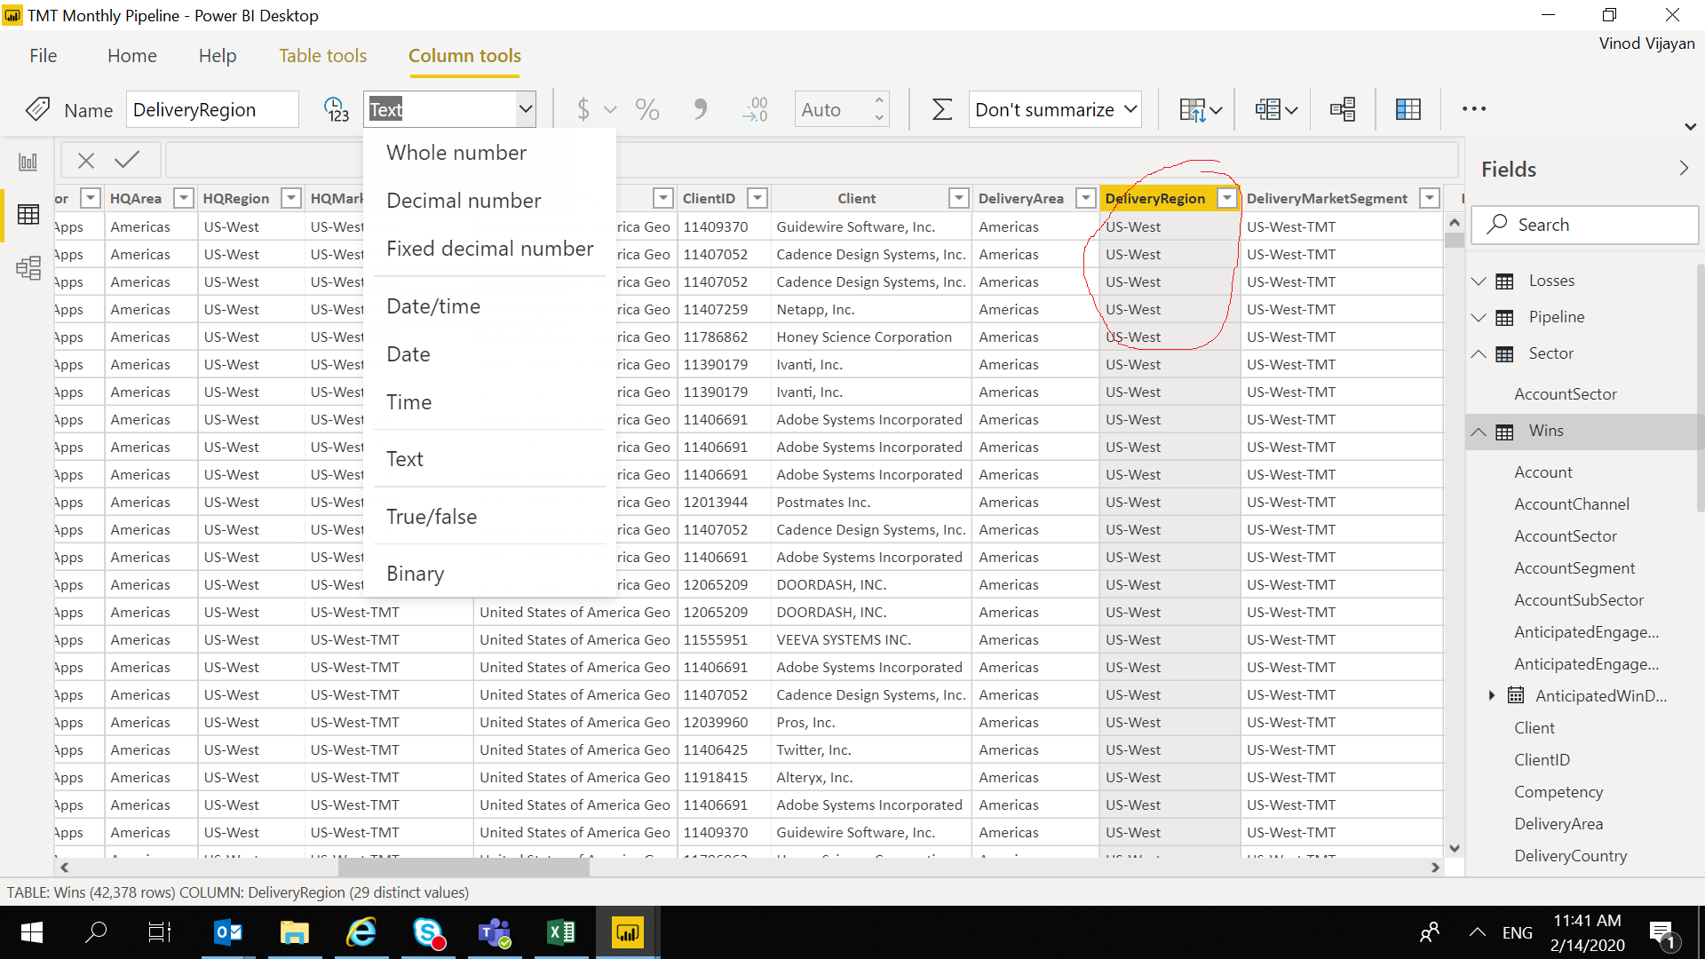Click the column Name input field
The width and height of the screenshot is (1705, 959).
tap(212, 109)
